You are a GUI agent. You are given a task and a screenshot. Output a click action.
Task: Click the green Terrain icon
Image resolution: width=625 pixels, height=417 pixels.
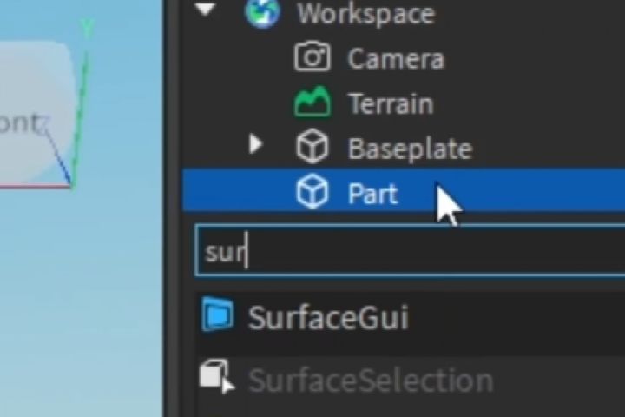312,103
